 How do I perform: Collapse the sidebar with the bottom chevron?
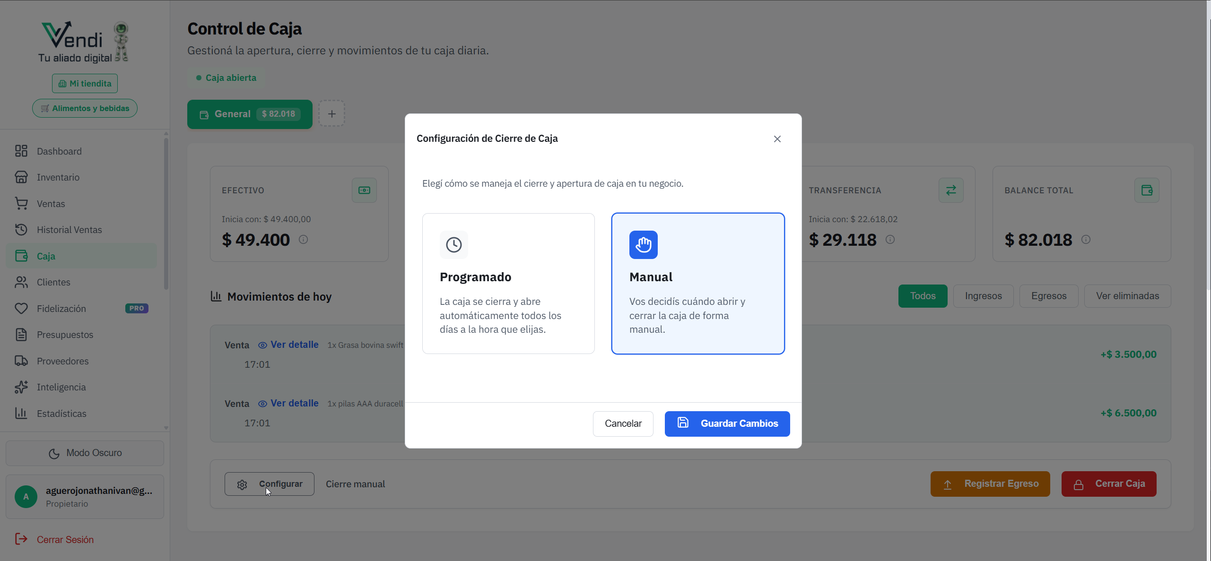[x=166, y=428]
